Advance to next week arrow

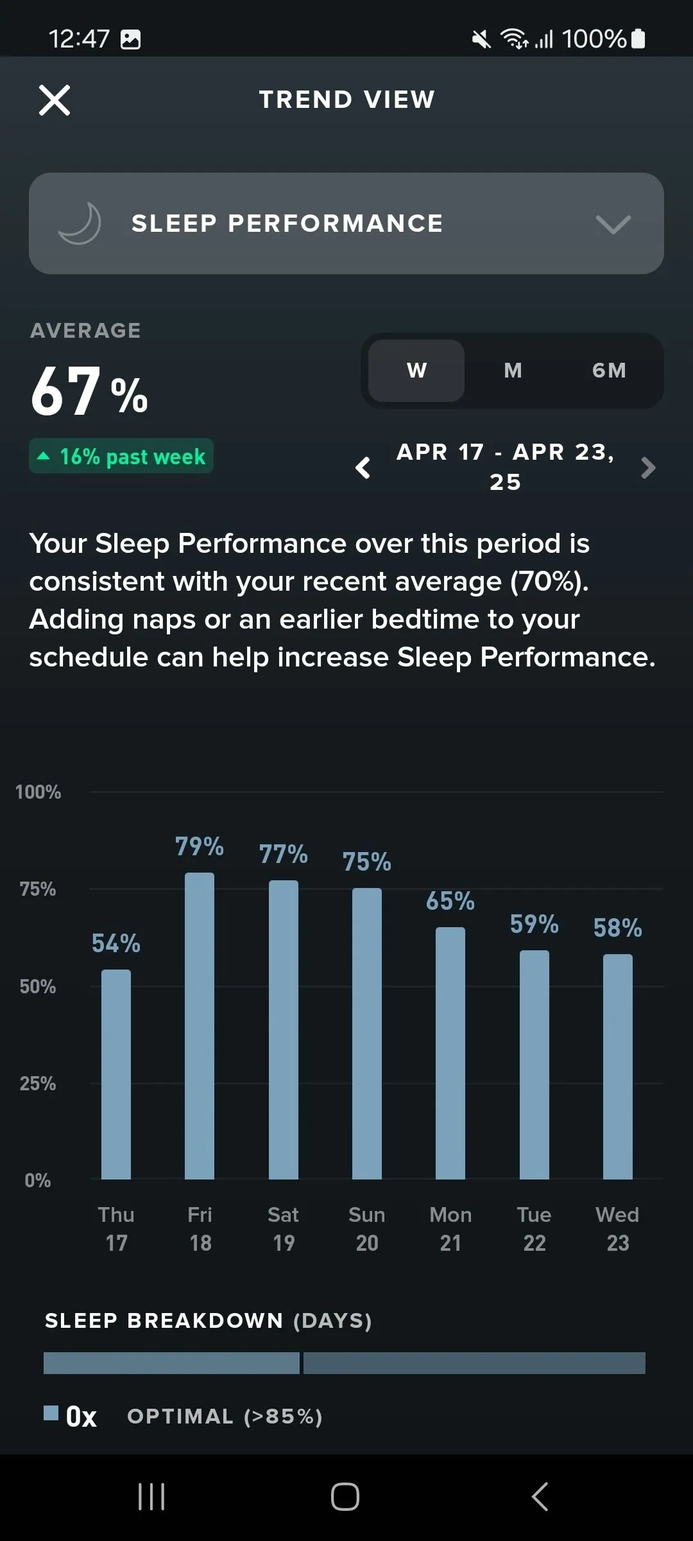(648, 467)
